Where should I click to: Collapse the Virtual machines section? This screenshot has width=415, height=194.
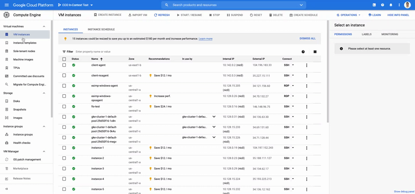44,26
